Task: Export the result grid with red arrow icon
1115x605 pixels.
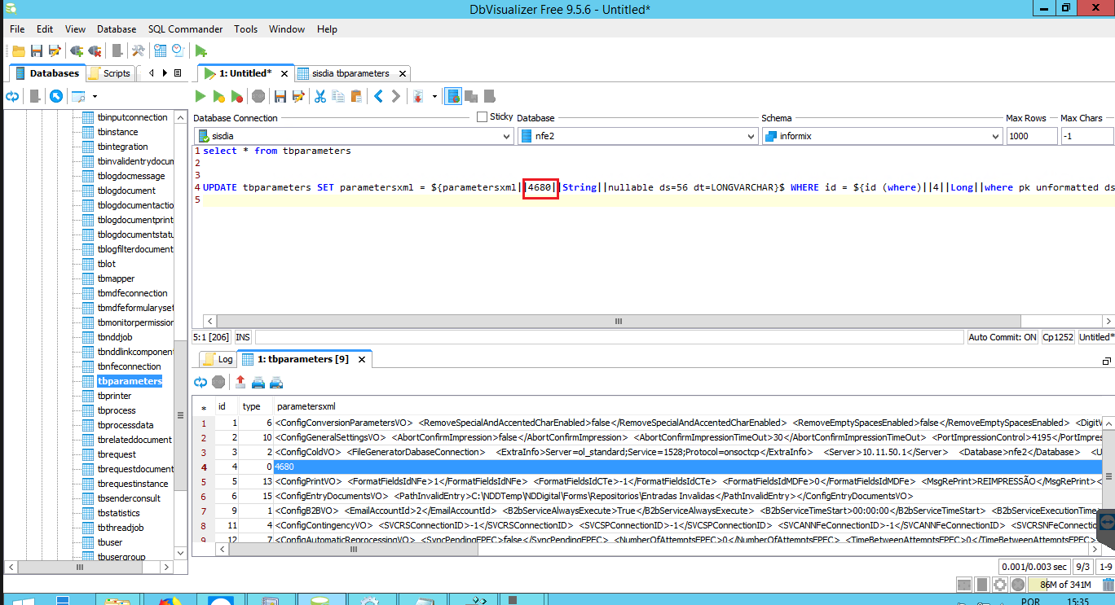Action: [240, 382]
